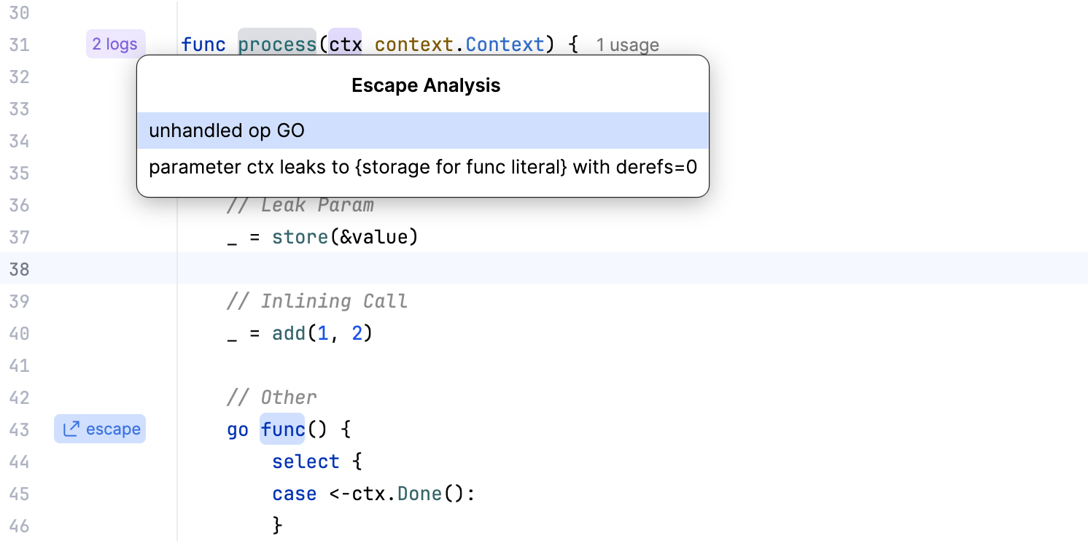
Task: Click line number 43 in gutter
Action: [19, 429]
